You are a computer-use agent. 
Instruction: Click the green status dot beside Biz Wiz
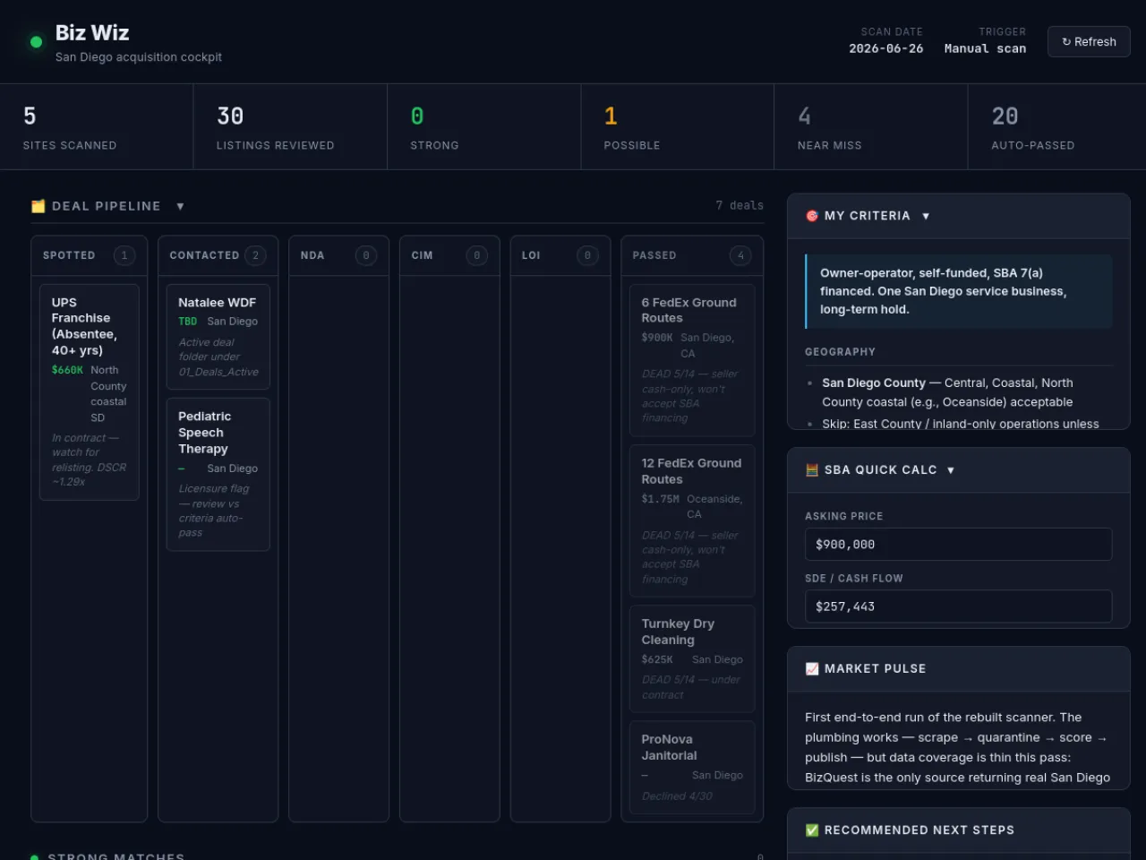click(x=37, y=42)
